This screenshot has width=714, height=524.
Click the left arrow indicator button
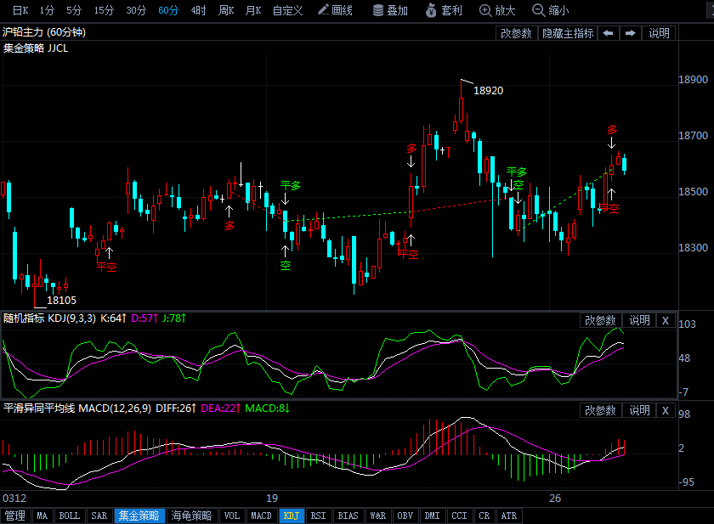(608, 33)
